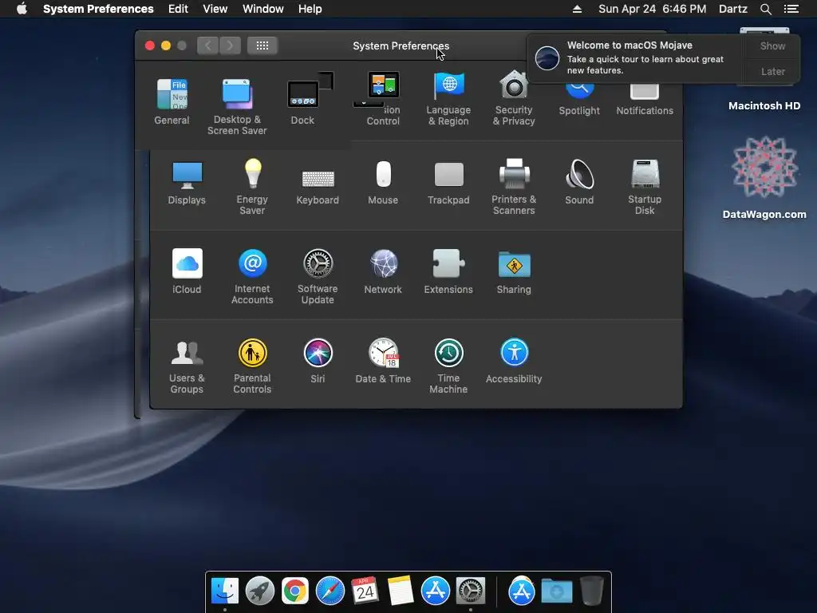Open Security & Privacy pane
Viewport: 817px width, 613px height.
coord(515,99)
